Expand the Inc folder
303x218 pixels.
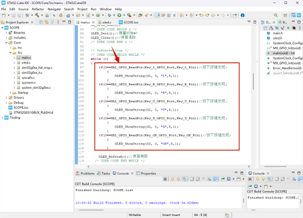coord(10,48)
